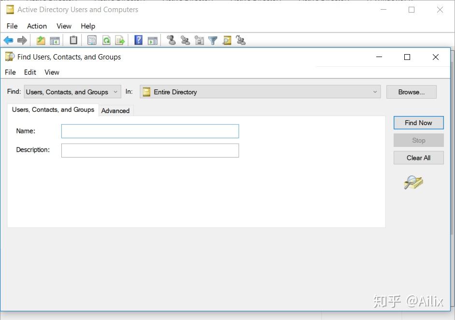The width and height of the screenshot is (455, 320).
Task: Toggle Show/Hide Action Pane icon
Action: tap(153, 41)
